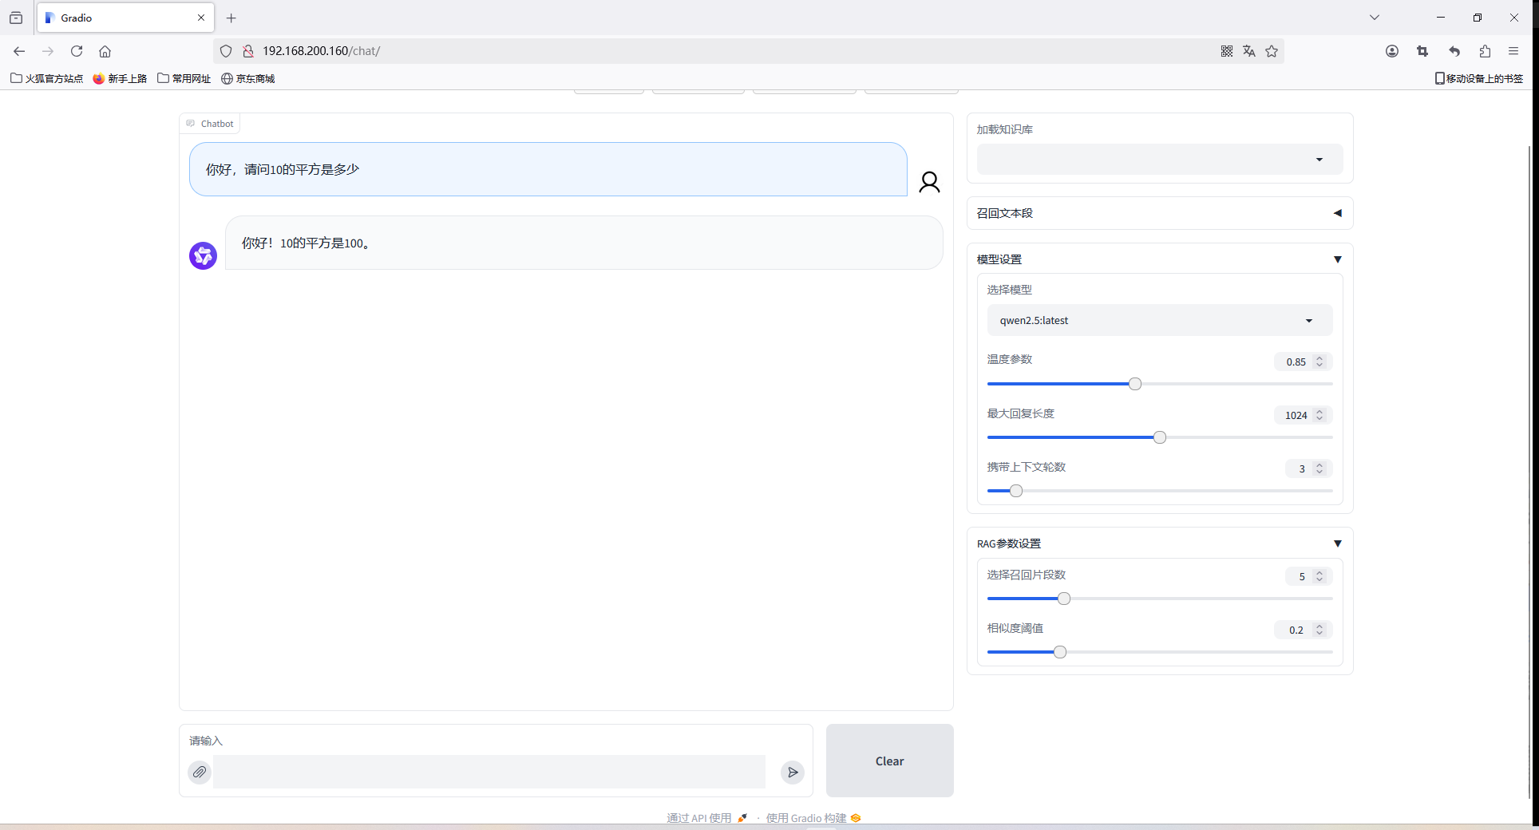Open the 移动设备上的书签 folder
Viewport: 1539px width, 830px height.
click(1478, 78)
